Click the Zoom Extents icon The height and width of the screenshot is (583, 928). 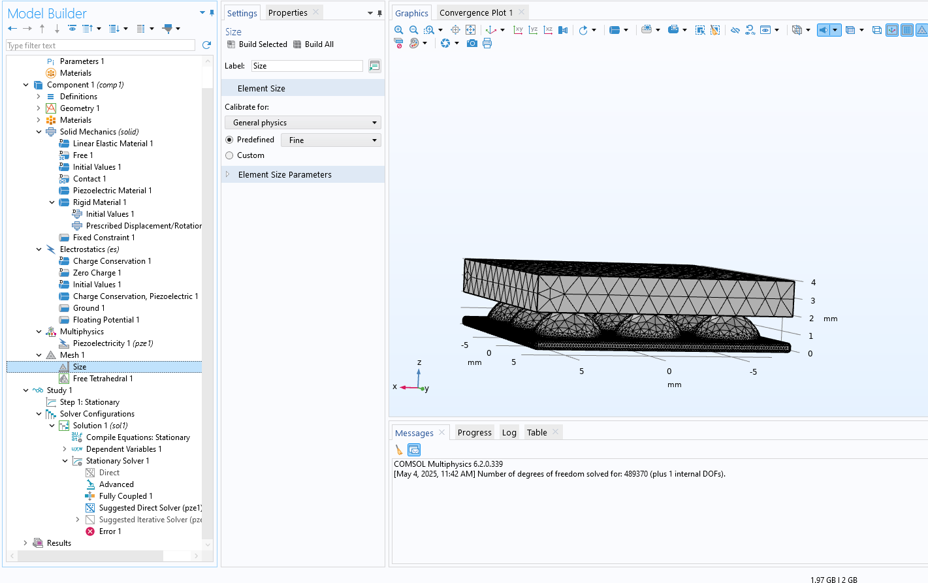[470, 30]
